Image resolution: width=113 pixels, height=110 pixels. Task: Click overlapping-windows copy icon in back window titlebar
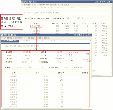pos(98,2)
